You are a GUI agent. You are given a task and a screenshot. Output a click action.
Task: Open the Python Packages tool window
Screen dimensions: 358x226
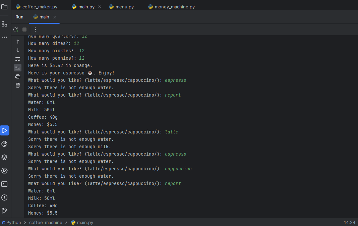coord(4,157)
